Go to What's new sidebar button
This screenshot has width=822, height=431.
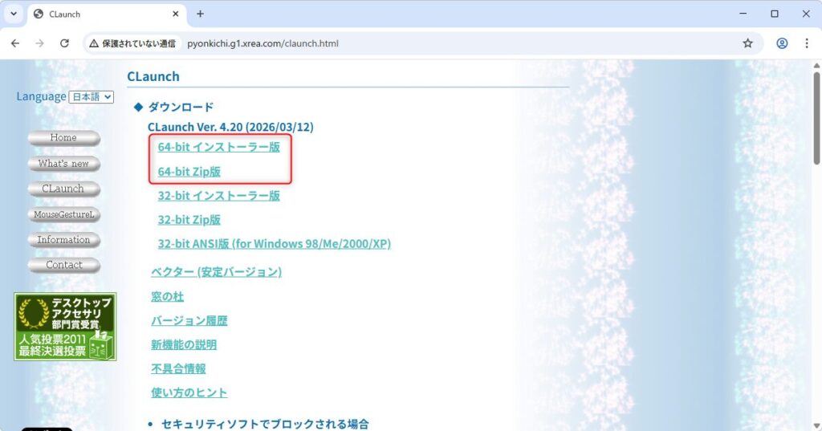pyautogui.click(x=63, y=164)
